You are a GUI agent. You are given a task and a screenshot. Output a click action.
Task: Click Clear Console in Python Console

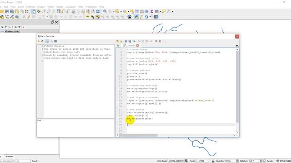39,41
